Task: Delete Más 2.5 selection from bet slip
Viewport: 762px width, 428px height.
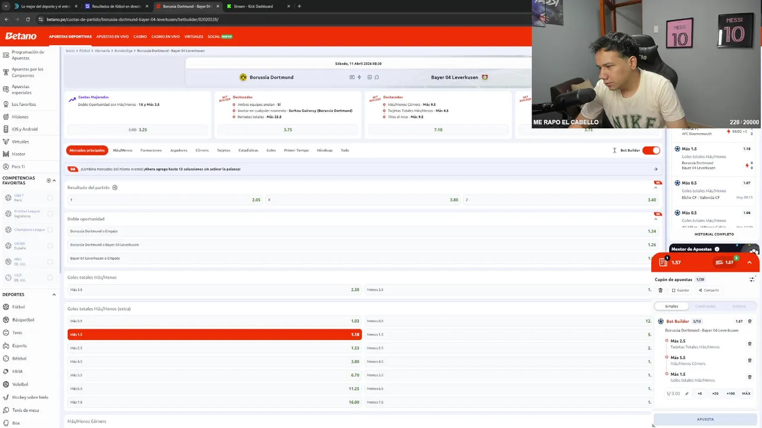Action: (x=749, y=344)
